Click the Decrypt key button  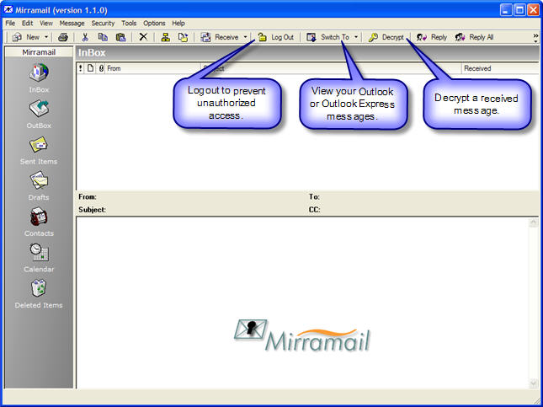(386, 37)
